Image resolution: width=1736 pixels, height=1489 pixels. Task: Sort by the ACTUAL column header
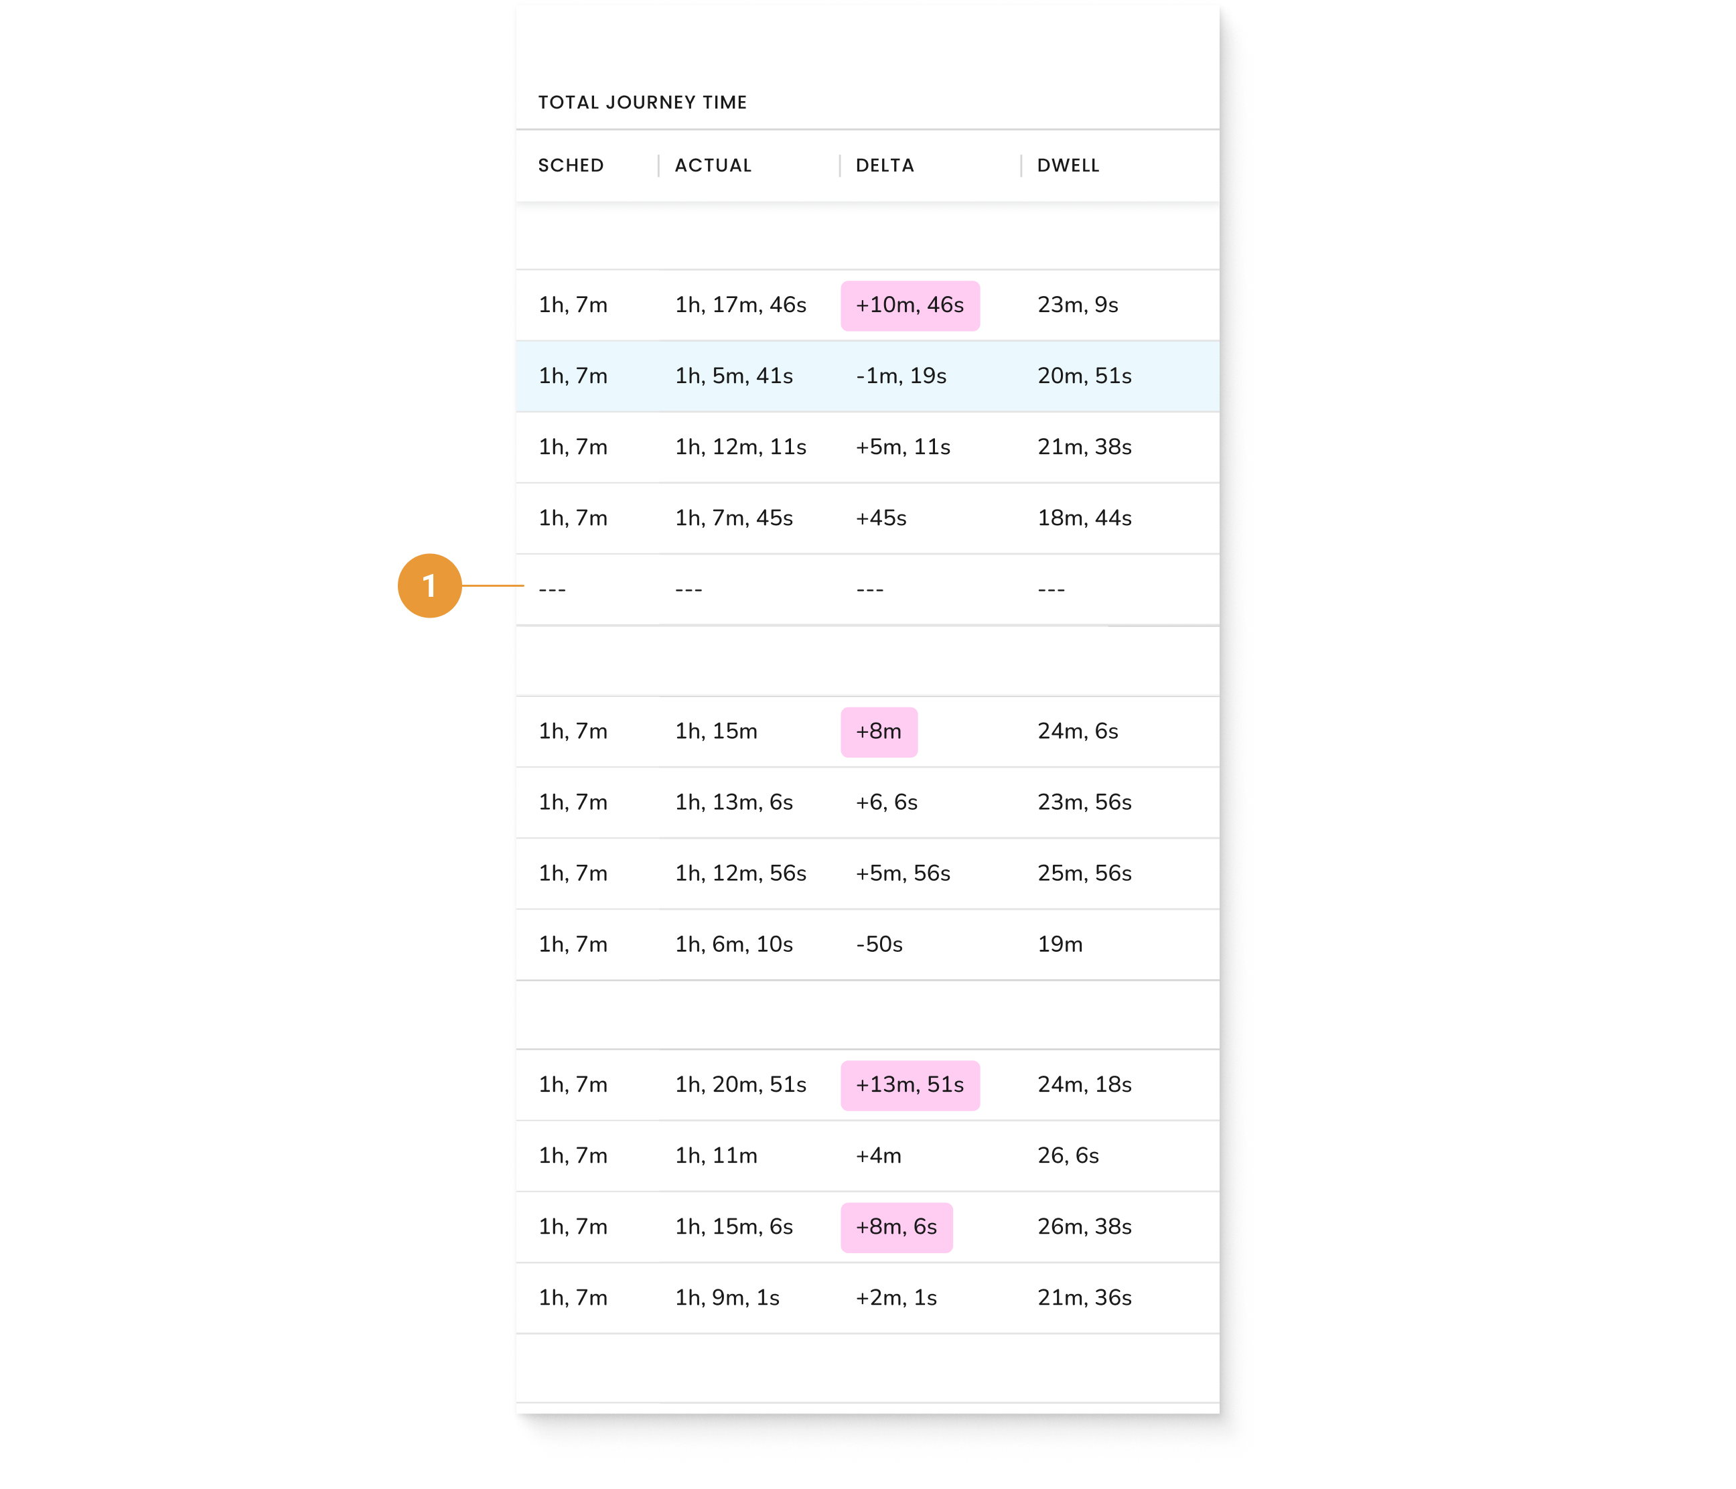[713, 166]
